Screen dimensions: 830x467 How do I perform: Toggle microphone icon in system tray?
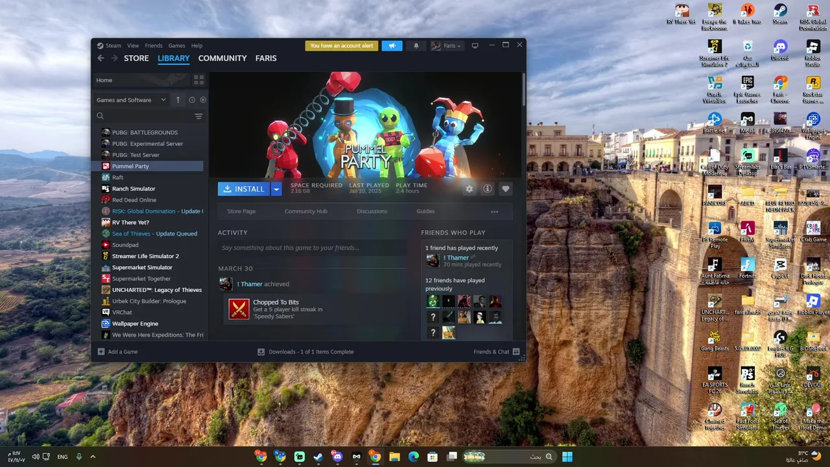79,457
